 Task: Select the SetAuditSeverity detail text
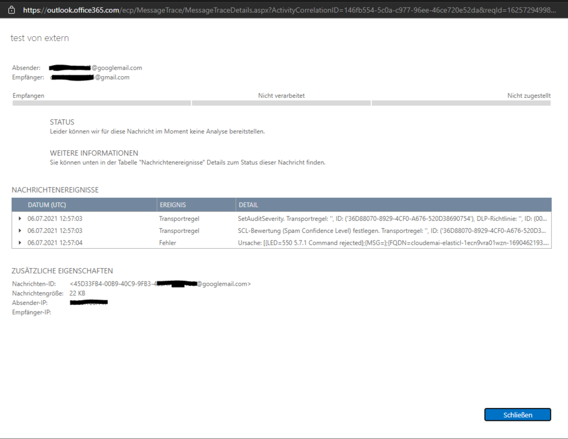pyautogui.click(x=392, y=219)
